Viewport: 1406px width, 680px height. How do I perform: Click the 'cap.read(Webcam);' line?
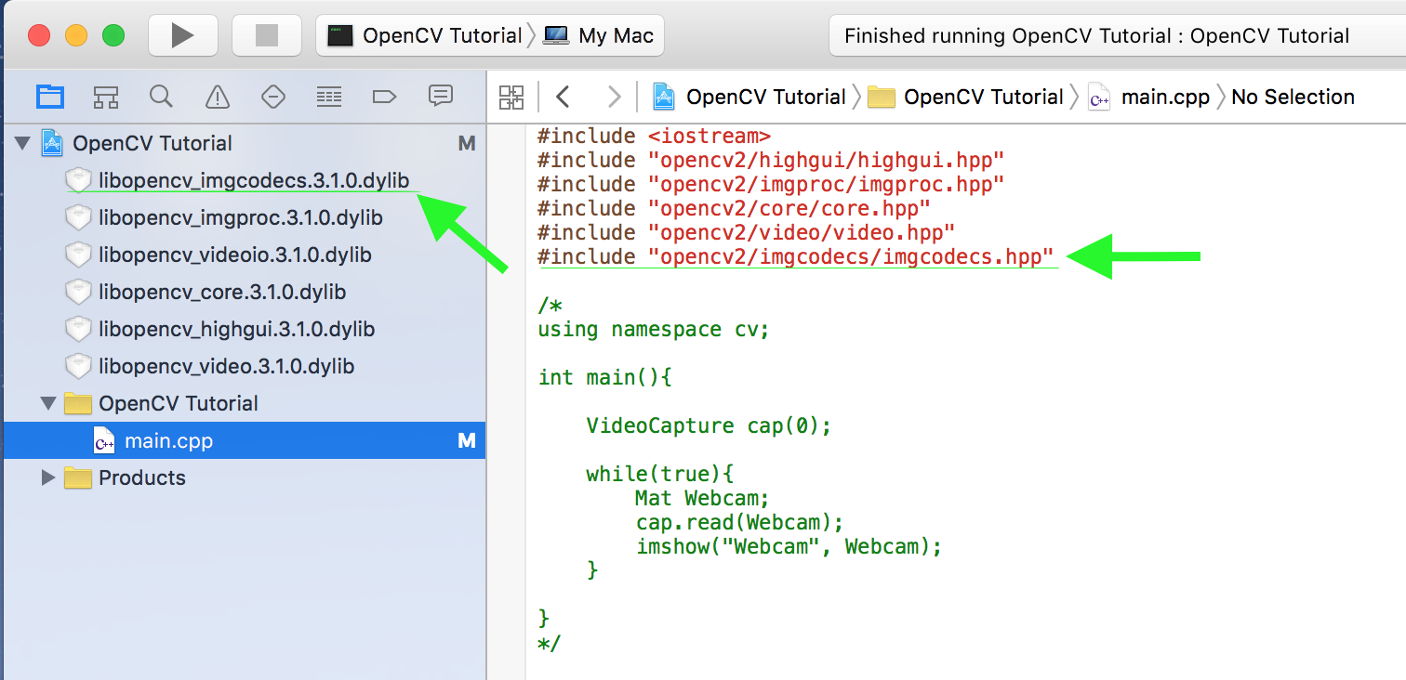[x=739, y=522]
